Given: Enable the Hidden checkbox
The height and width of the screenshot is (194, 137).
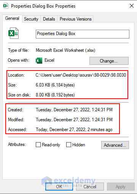Looking at the screenshot, I should [68, 144].
